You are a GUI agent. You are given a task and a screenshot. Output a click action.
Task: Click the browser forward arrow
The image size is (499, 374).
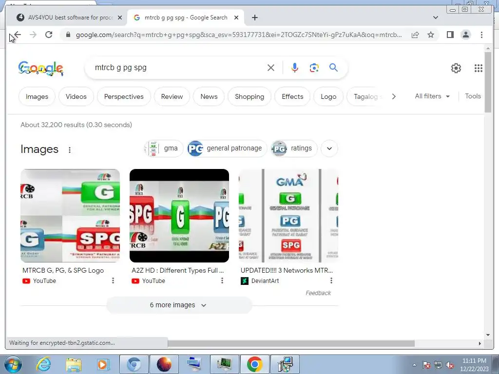tap(33, 35)
